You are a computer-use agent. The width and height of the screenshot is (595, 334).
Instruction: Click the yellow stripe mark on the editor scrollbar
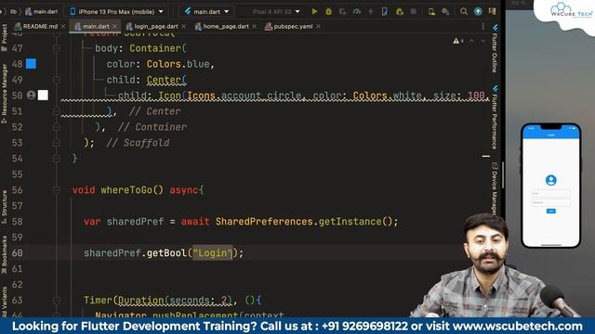[485, 156]
